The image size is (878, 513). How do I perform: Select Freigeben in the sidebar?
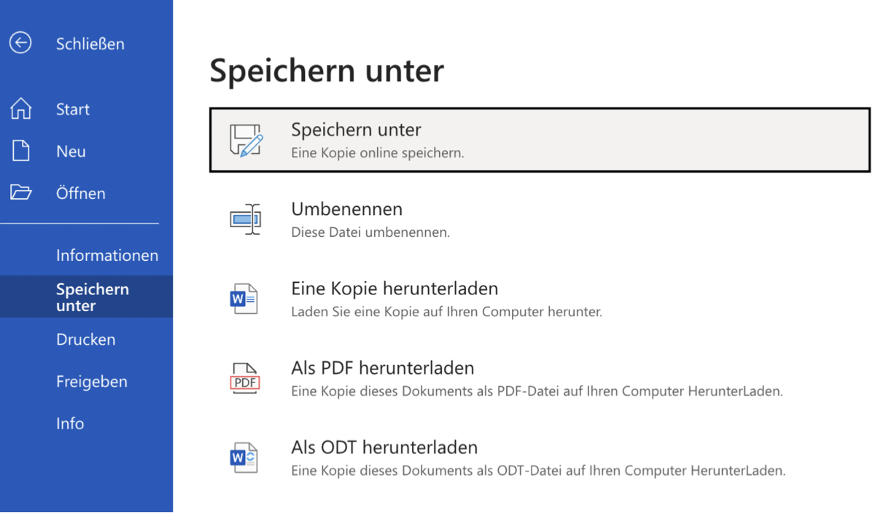click(x=92, y=381)
